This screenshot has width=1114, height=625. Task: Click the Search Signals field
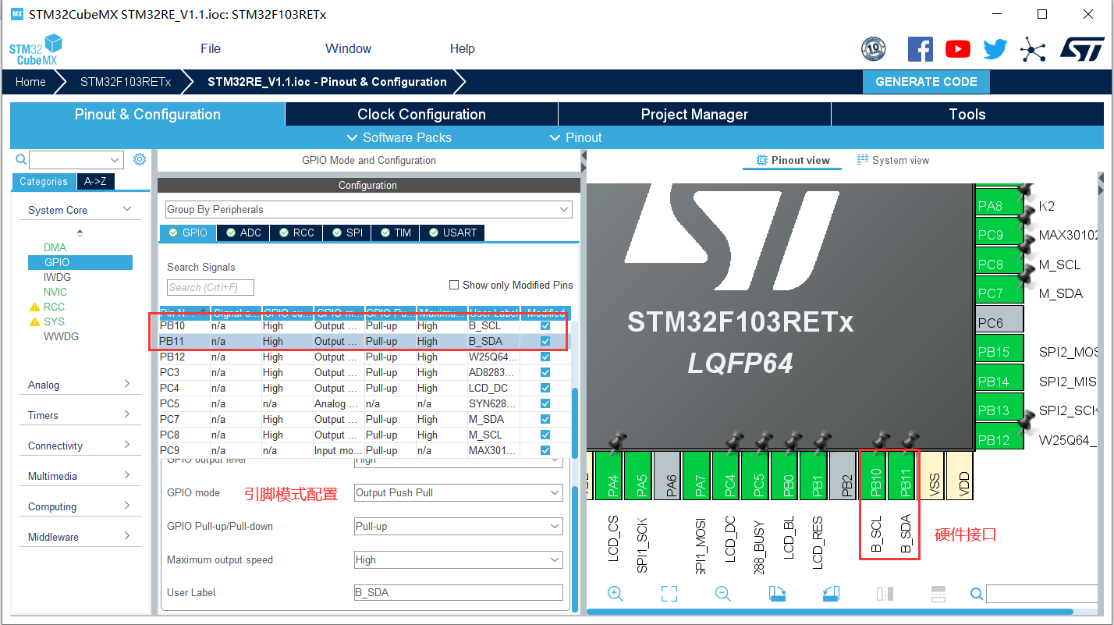(211, 287)
